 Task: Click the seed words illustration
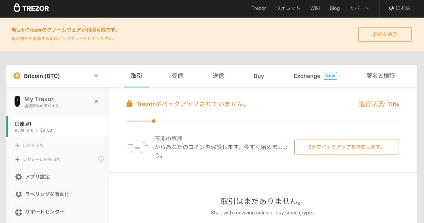point(138,147)
